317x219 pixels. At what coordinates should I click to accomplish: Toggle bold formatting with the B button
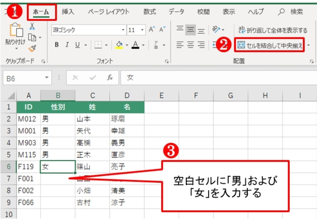point(57,45)
